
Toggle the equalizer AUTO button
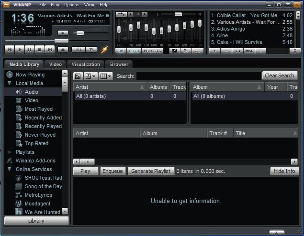coord(134,51)
